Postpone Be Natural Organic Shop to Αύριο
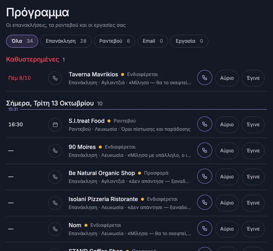The image size is (273, 251). [x=227, y=177]
